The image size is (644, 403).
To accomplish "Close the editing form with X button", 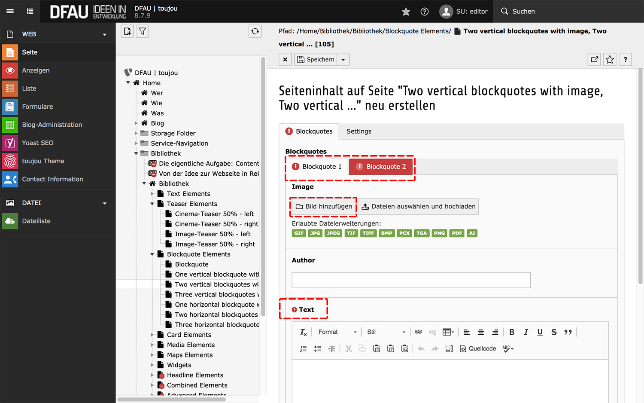I will pyautogui.click(x=285, y=59).
